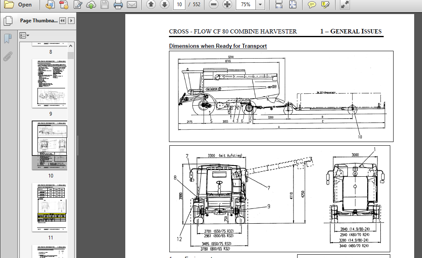Viewport: 422px width, 258px height.
Task: Click the expand panel right-arrow button
Action: tap(71, 21)
